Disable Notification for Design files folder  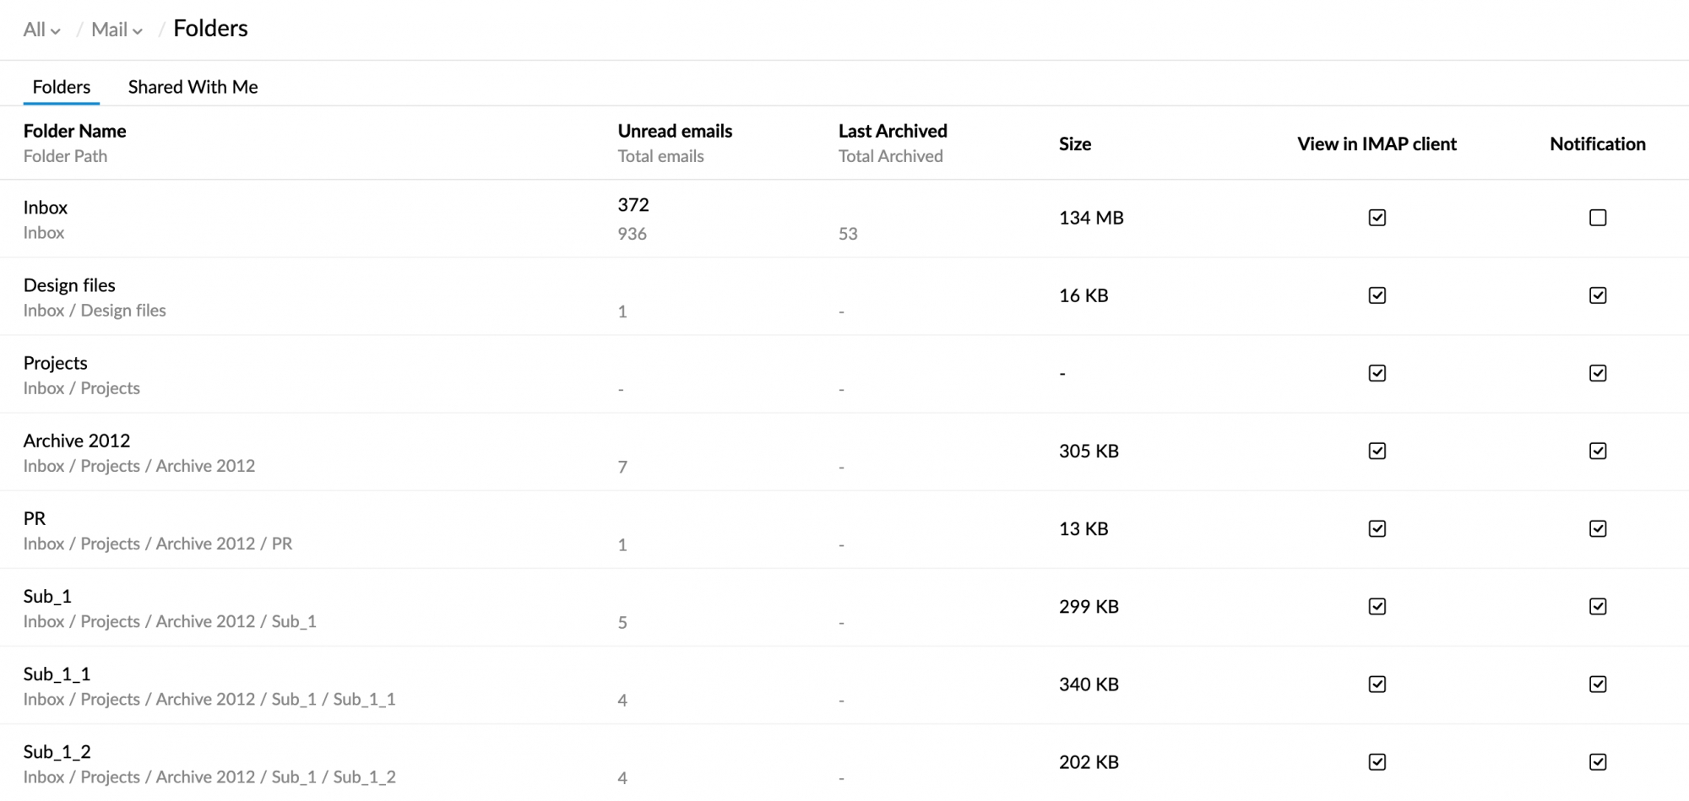[x=1597, y=295]
